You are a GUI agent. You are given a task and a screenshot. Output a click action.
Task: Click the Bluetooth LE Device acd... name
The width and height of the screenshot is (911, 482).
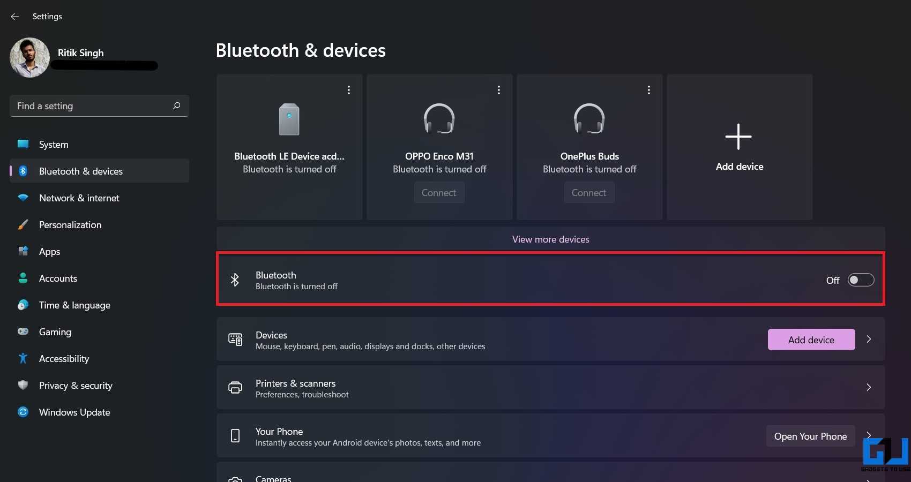pos(289,156)
